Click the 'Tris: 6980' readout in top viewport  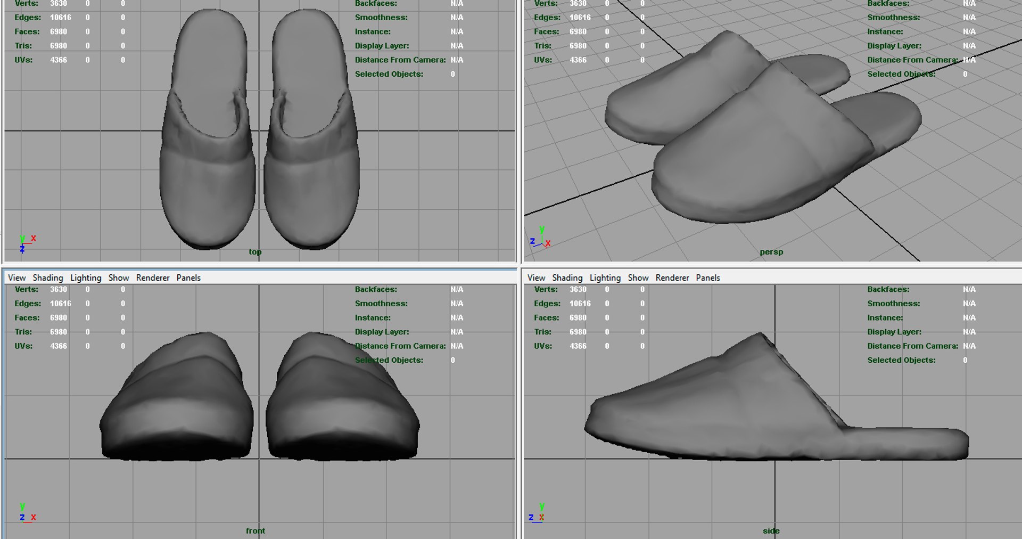tap(40, 46)
